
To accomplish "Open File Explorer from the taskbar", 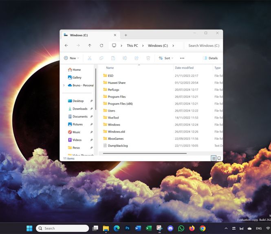I will [x=106, y=228].
